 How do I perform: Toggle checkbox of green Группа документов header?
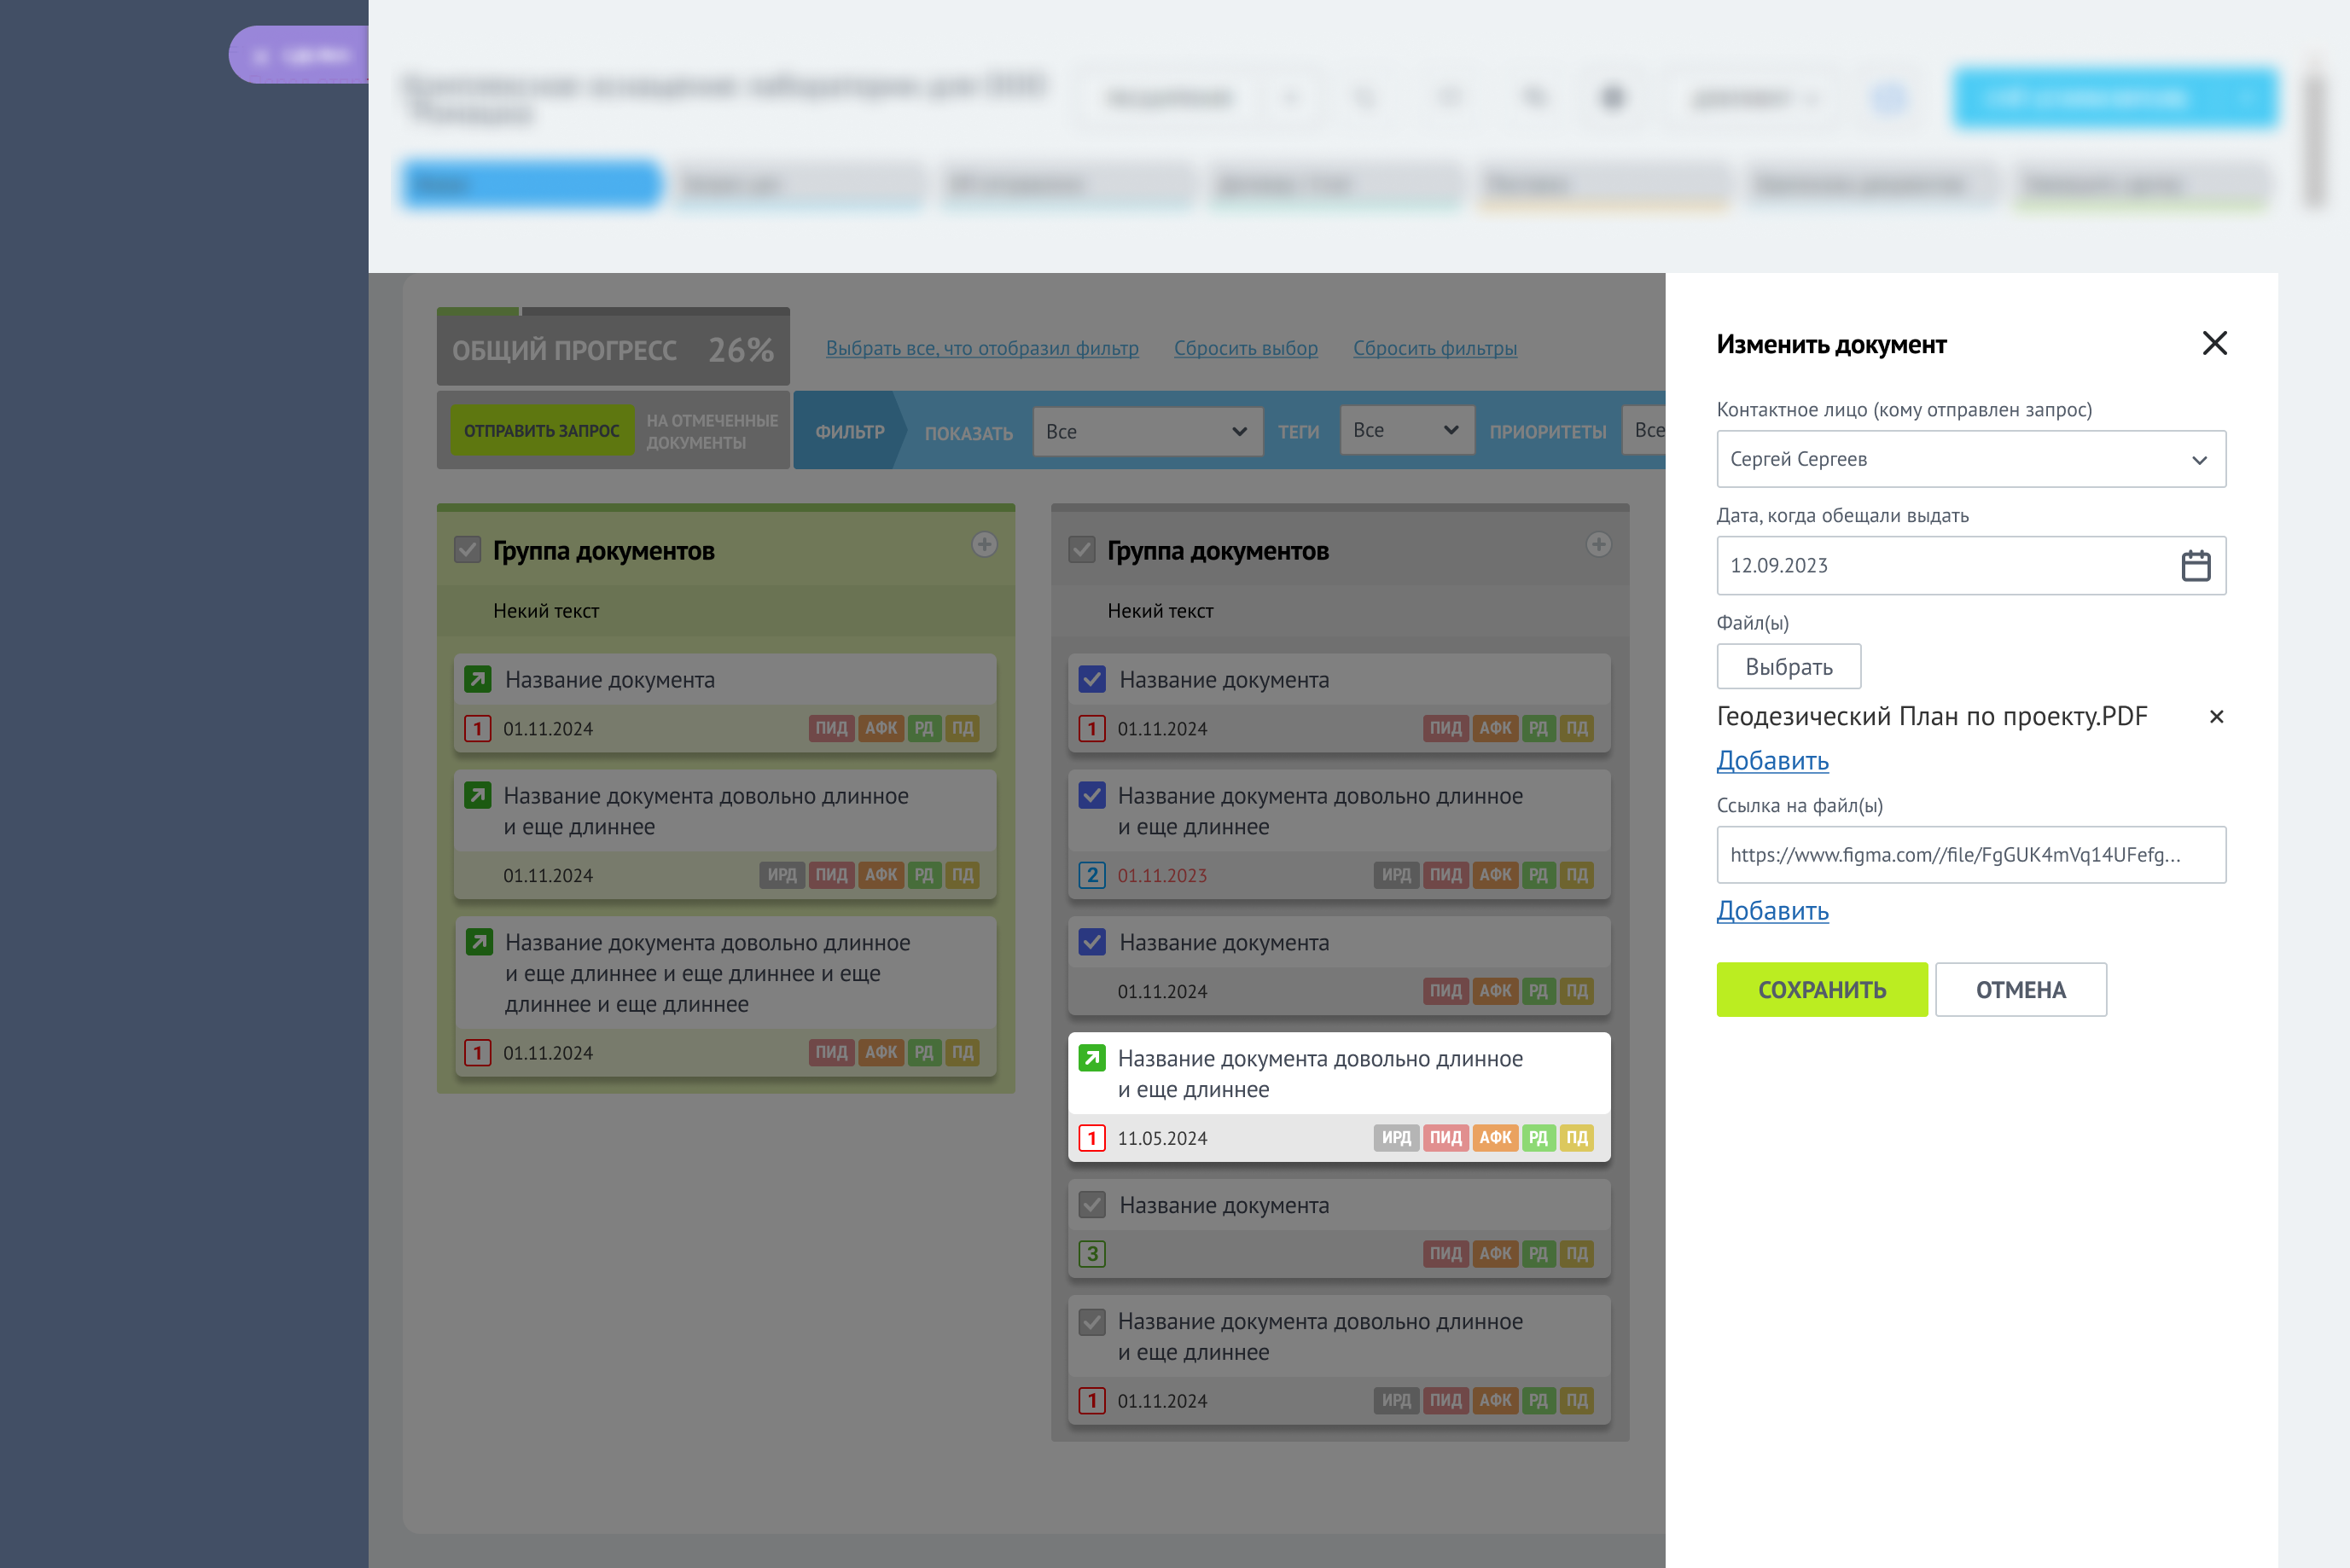(467, 550)
